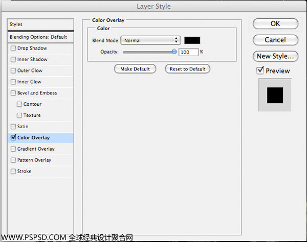
Task: Enable the Gradient Overlay checkbox
Action: pos(13,149)
